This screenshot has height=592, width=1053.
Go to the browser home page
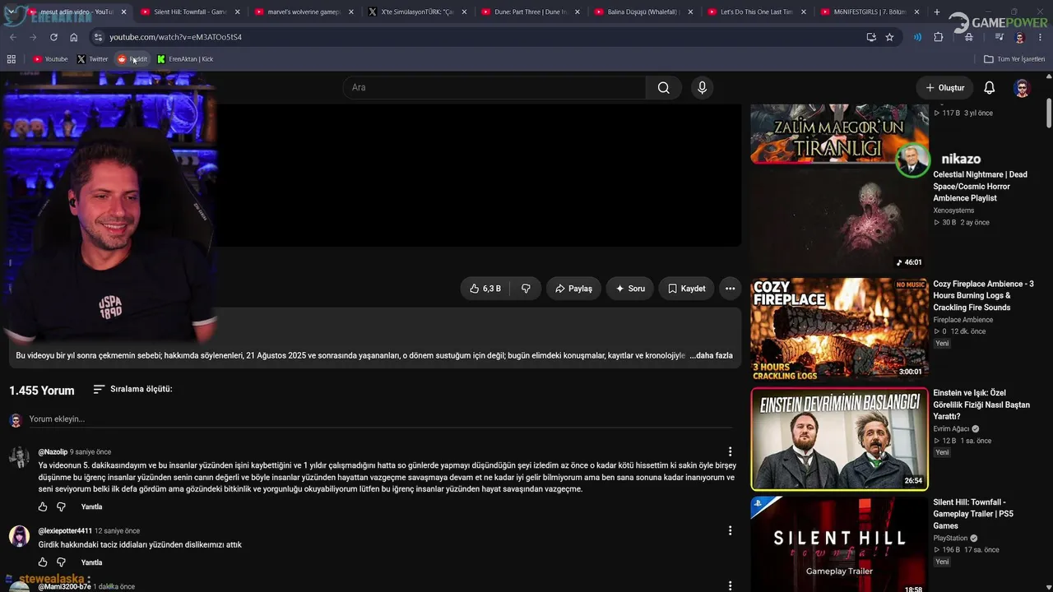(x=74, y=37)
